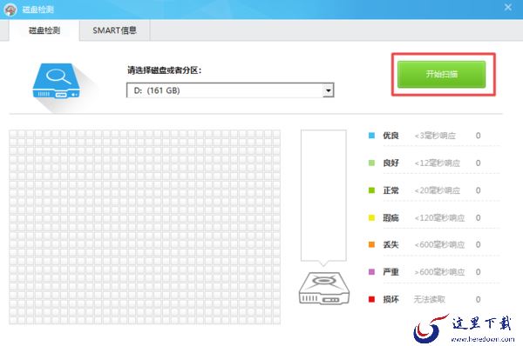Click the 请选择磁盘或者分区 label
Image resolution: width=523 pixels, height=346 pixels.
pyautogui.click(x=165, y=70)
